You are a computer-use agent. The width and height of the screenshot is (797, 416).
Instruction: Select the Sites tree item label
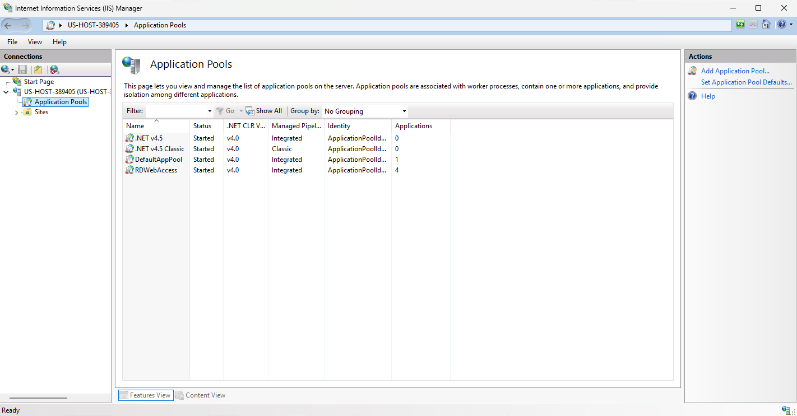(41, 112)
